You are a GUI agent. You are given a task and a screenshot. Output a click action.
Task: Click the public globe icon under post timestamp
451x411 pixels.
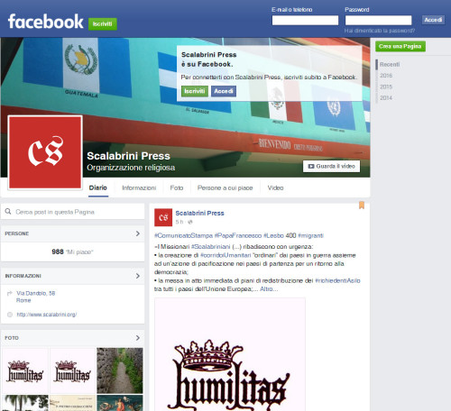click(x=190, y=222)
